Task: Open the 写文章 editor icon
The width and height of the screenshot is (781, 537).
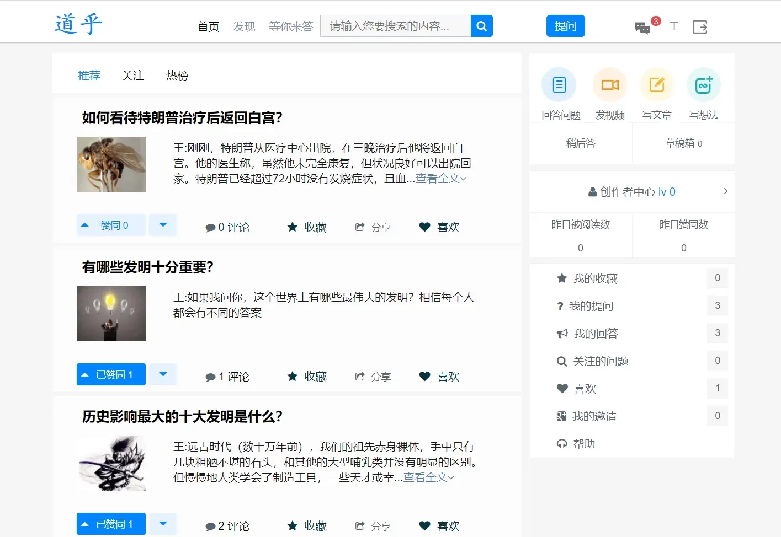Action: tap(656, 84)
